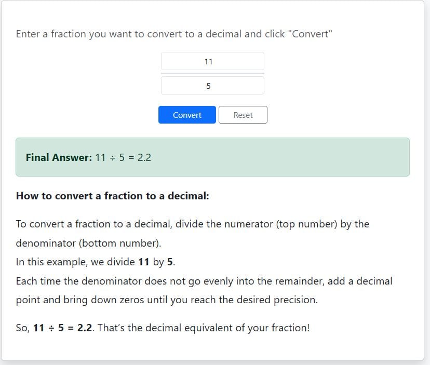This screenshot has width=430, height=365.
Task: Click the fraction divider line between inputs
Action: (x=213, y=73)
